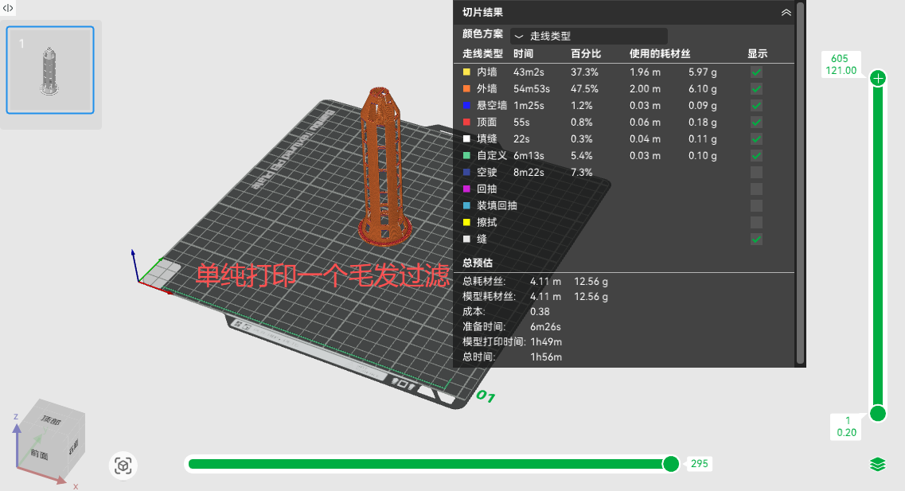
Task: Click the plus icon atop layer slider
Action: click(x=878, y=79)
